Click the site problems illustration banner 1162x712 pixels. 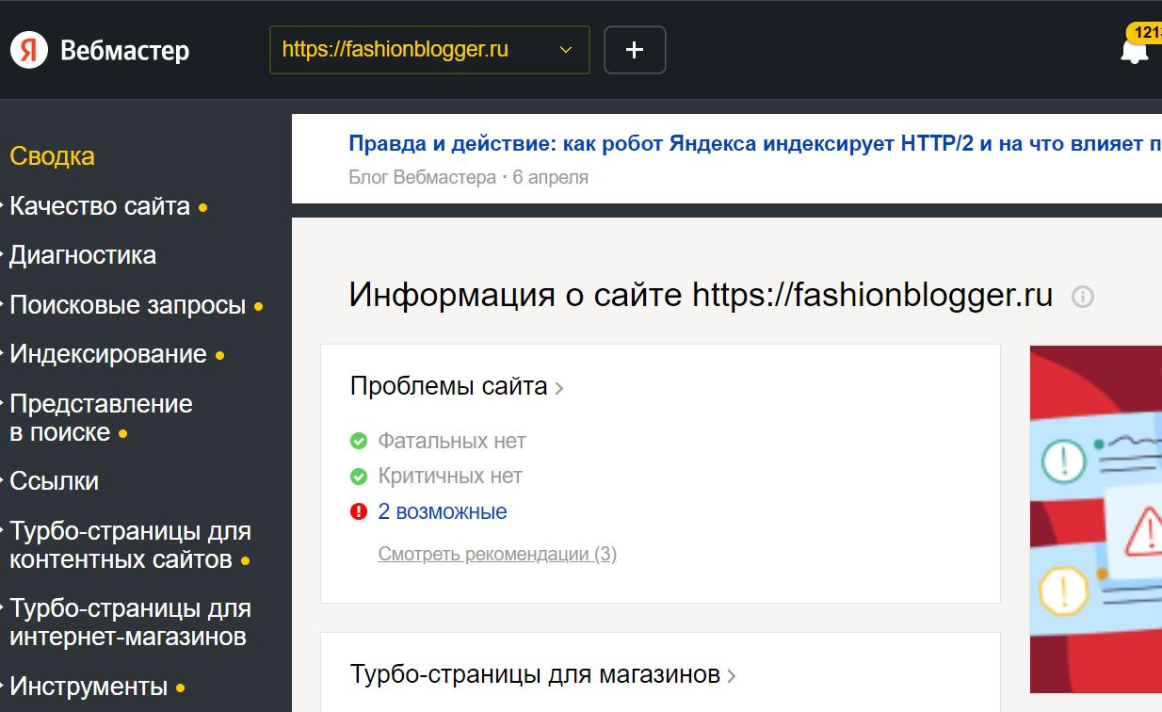click(1096, 519)
